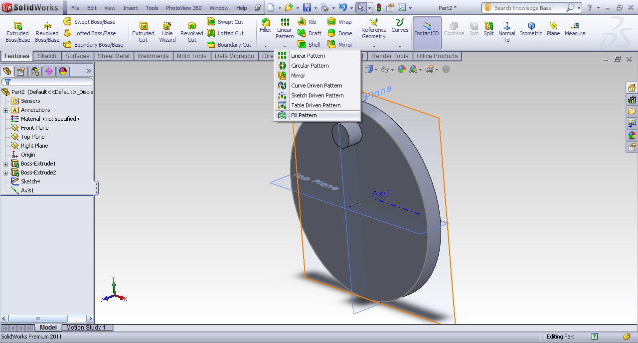Select the Rib feature tool

(307, 22)
